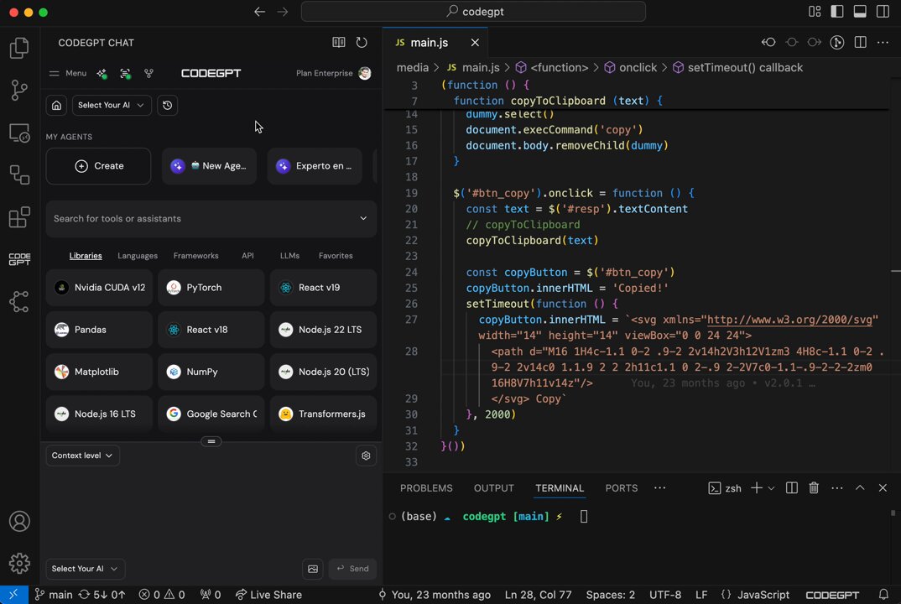Click the remote window icon in status bar
Screen dimensions: 901x604
point(13,595)
